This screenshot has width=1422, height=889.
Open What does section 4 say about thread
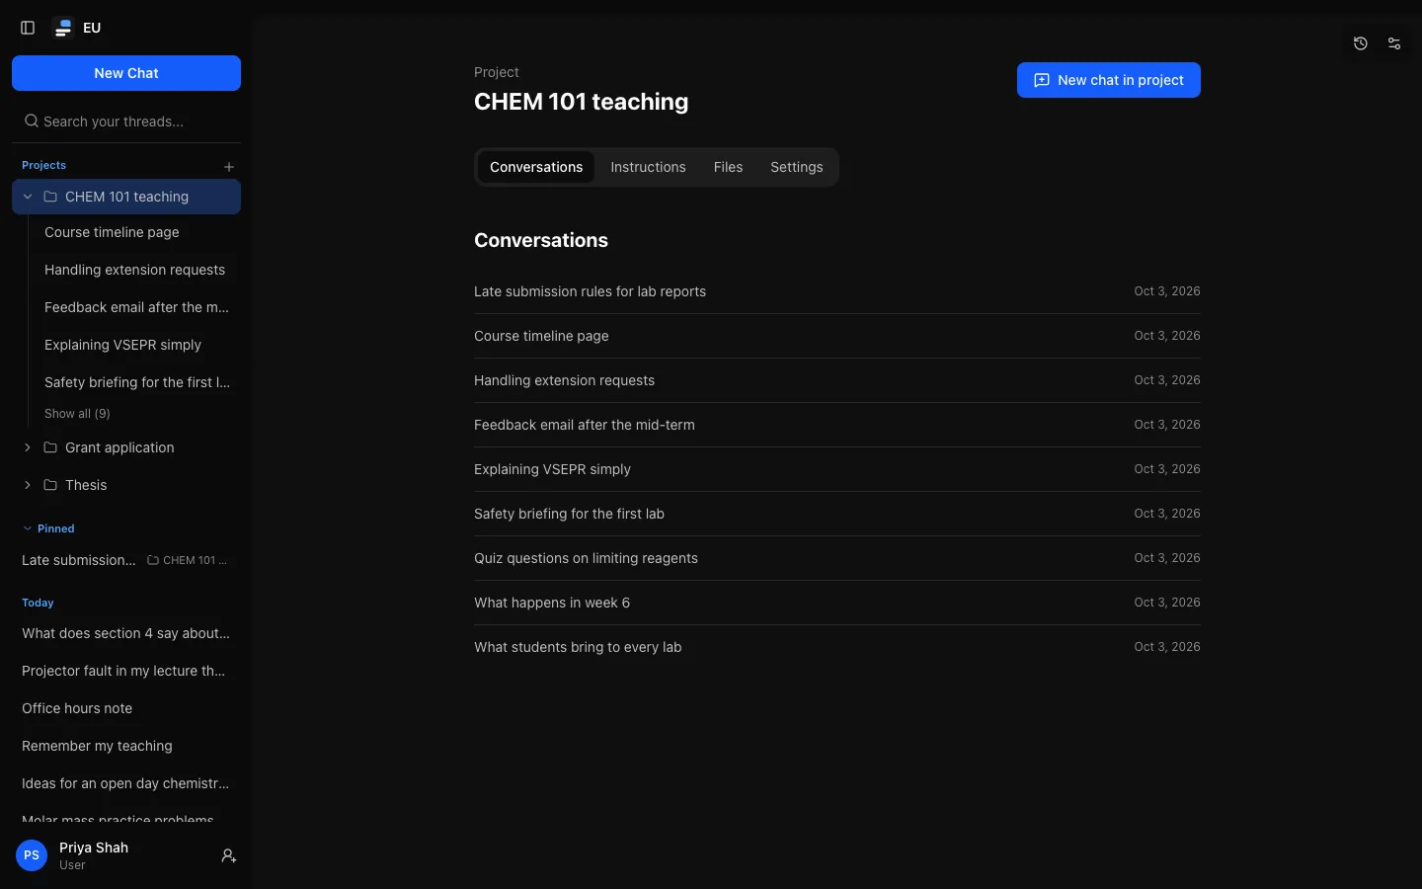click(126, 633)
